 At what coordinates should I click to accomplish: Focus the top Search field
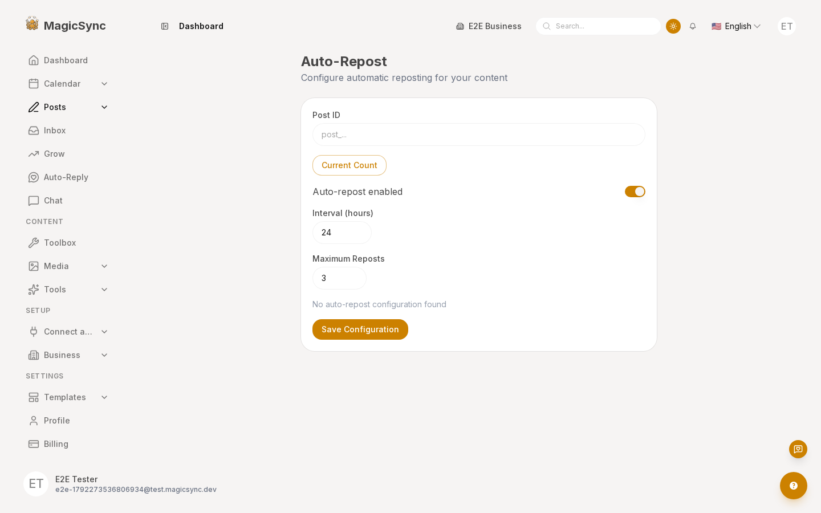pyautogui.click(x=598, y=26)
